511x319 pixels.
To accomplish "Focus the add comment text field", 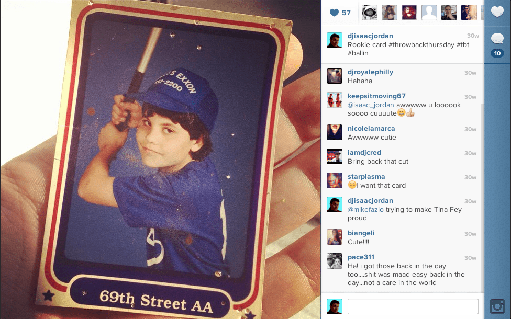I will click(413, 306).
